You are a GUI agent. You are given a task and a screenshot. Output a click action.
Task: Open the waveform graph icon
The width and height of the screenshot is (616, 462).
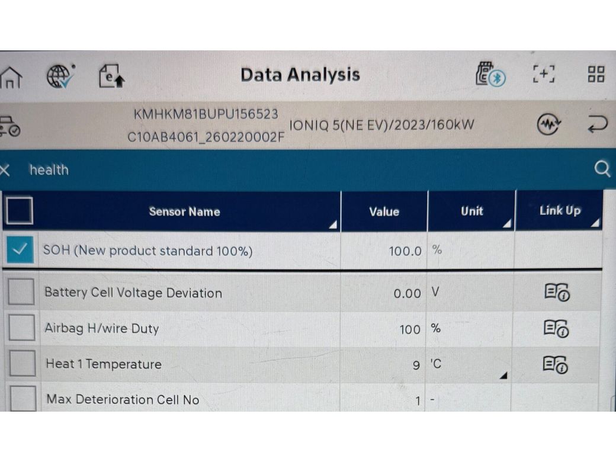pos(548,124)
